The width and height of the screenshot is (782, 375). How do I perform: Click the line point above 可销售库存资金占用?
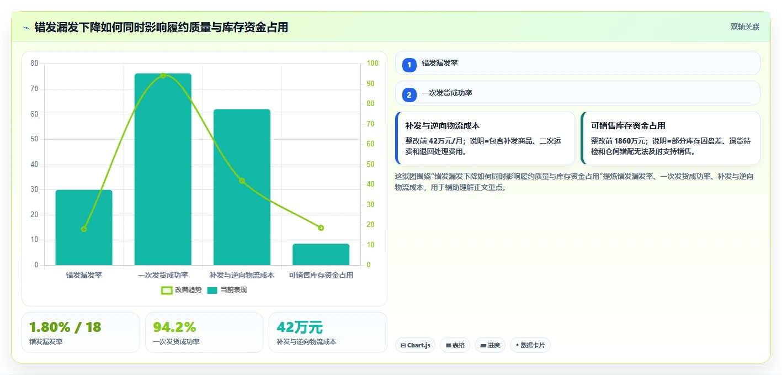[x=321, y=228]
